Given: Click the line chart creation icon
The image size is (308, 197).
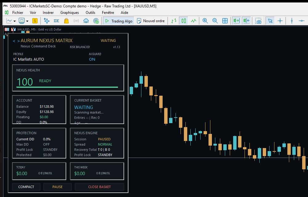Looking at the screenshot, I should 9,21.
